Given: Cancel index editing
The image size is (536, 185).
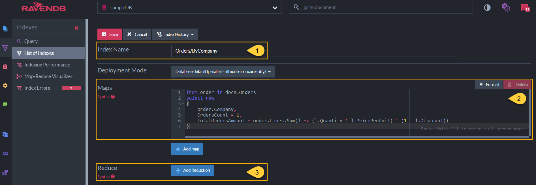Looking at the screenshot, I should pos(137,34).
